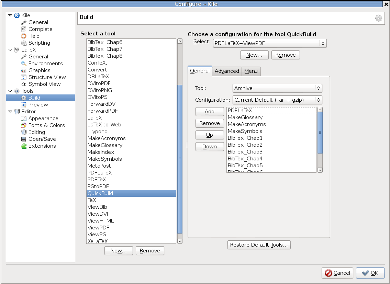Click Remove next to configuration New button
The height and width of the screenshot is (284, 390).
click(286, 55)
